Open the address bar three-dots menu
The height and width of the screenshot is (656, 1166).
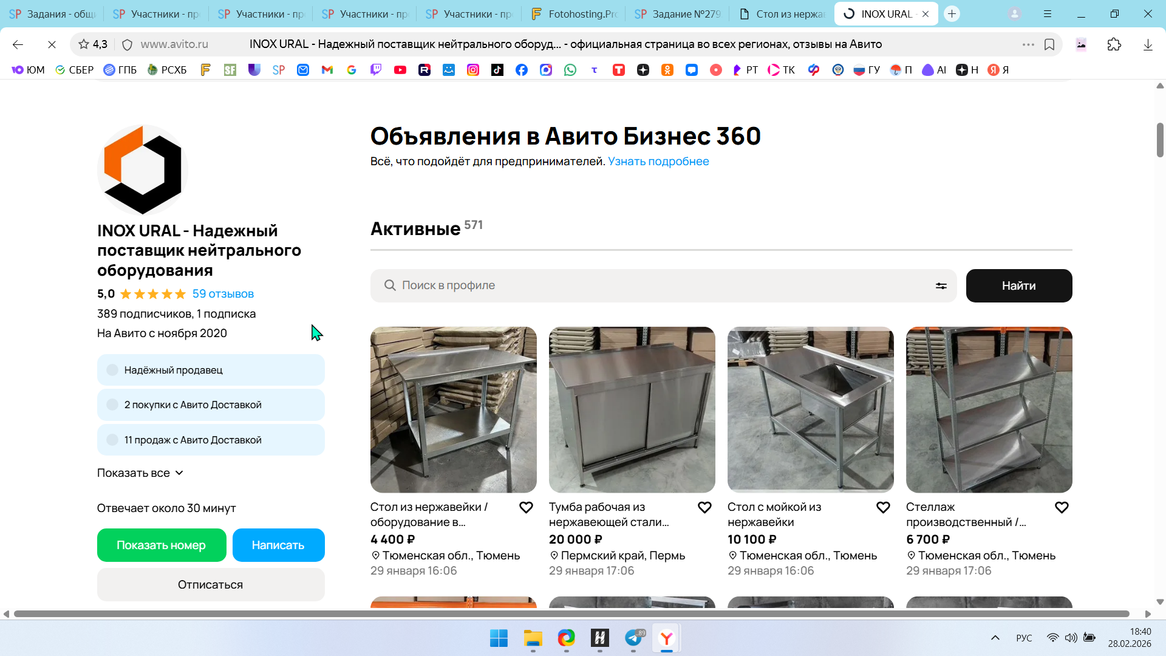click(1028, 44)
